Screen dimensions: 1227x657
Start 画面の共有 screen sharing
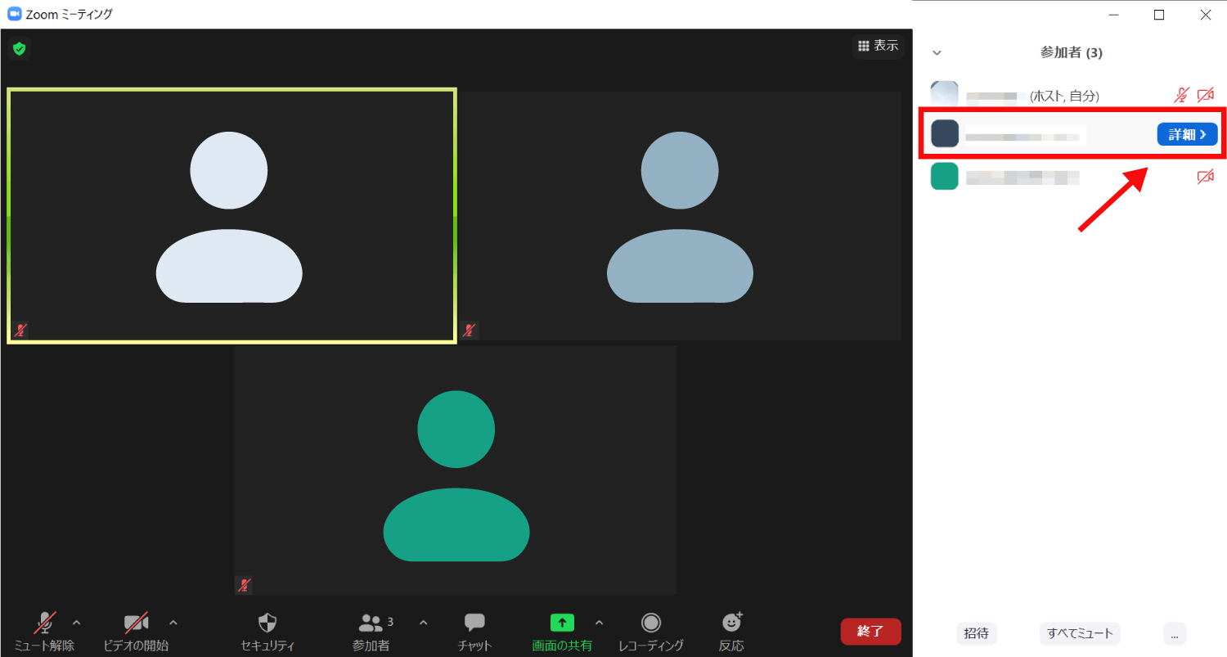coord(562,632)
